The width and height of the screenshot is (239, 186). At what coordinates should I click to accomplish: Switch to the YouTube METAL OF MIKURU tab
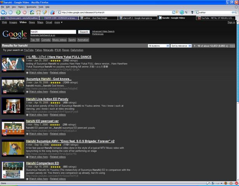click(x=216, y=18)
